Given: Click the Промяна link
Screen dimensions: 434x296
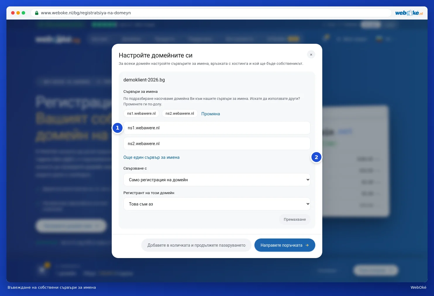Looking at the screenshot, I should [211, 114].
